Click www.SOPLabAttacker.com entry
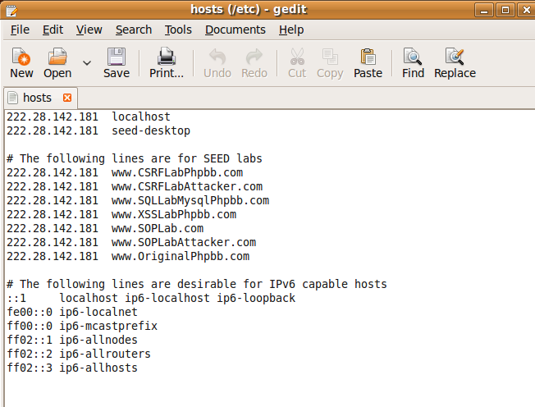This screenshot has height=407, width=535. coord(184,243)
